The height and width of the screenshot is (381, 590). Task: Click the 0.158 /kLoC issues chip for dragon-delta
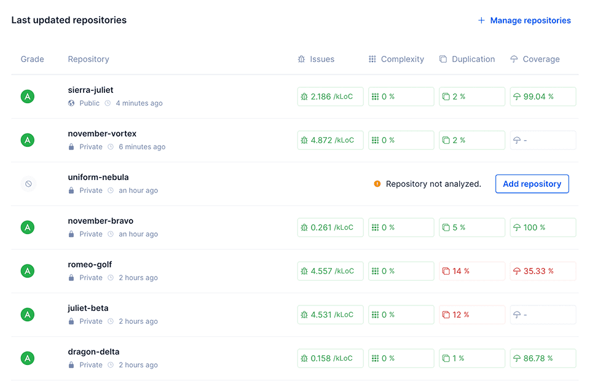pos(330,358)
